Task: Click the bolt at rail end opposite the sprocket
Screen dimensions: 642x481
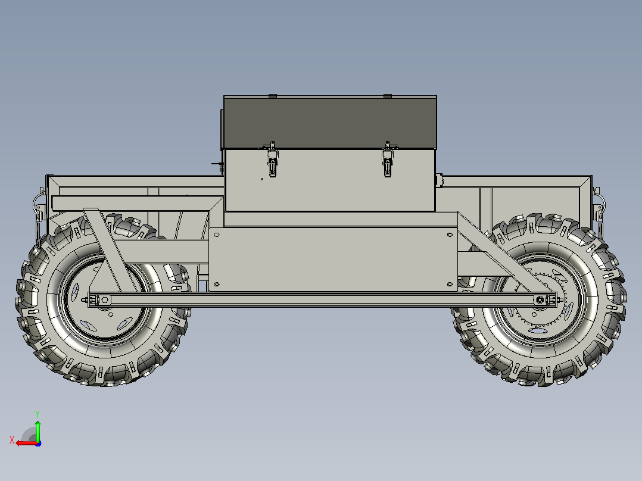Action: pos(104,300)
